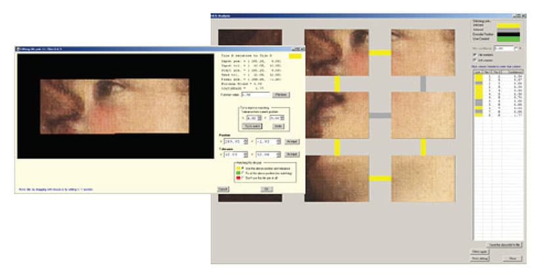The height and width of the screenshot is (276, 539).
Task: Select the plain skin tile in the middle row
Action: 423,115
